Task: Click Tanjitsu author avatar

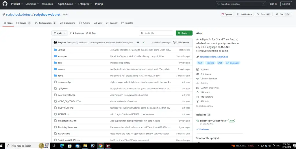Action: click(x=55, y=42)
